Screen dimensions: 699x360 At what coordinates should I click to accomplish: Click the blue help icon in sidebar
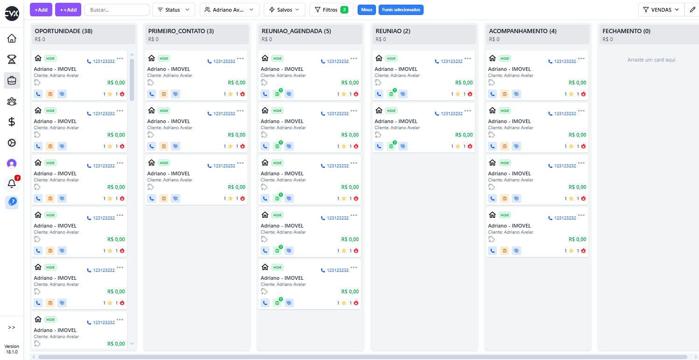coord(12,202)
